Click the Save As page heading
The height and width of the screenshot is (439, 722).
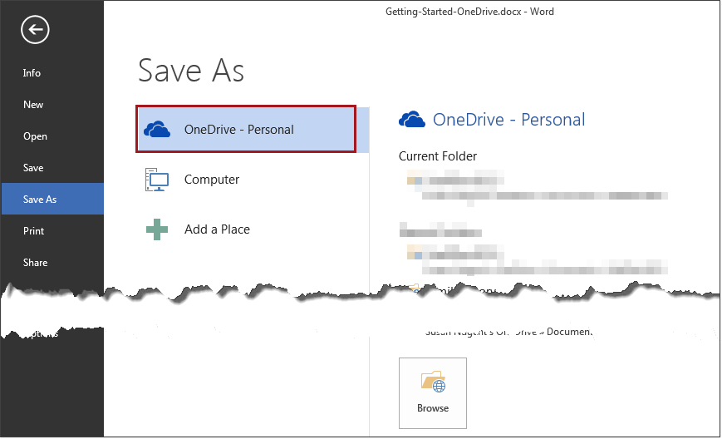[x=191, y=71]
